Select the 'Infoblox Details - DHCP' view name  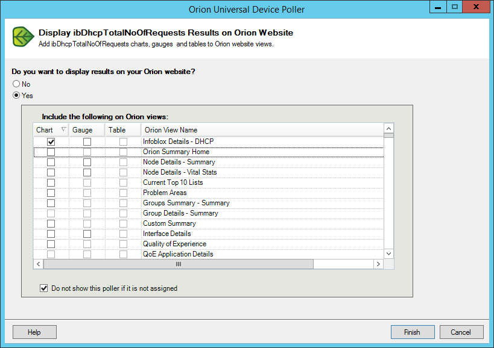click(x=179, y=141)
